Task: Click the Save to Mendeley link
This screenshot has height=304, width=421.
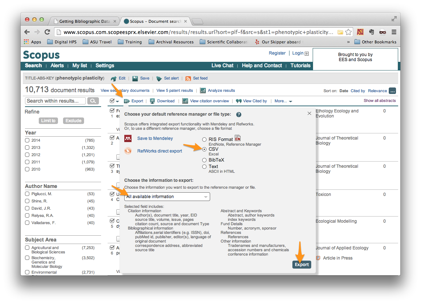Action: point(155,138)
